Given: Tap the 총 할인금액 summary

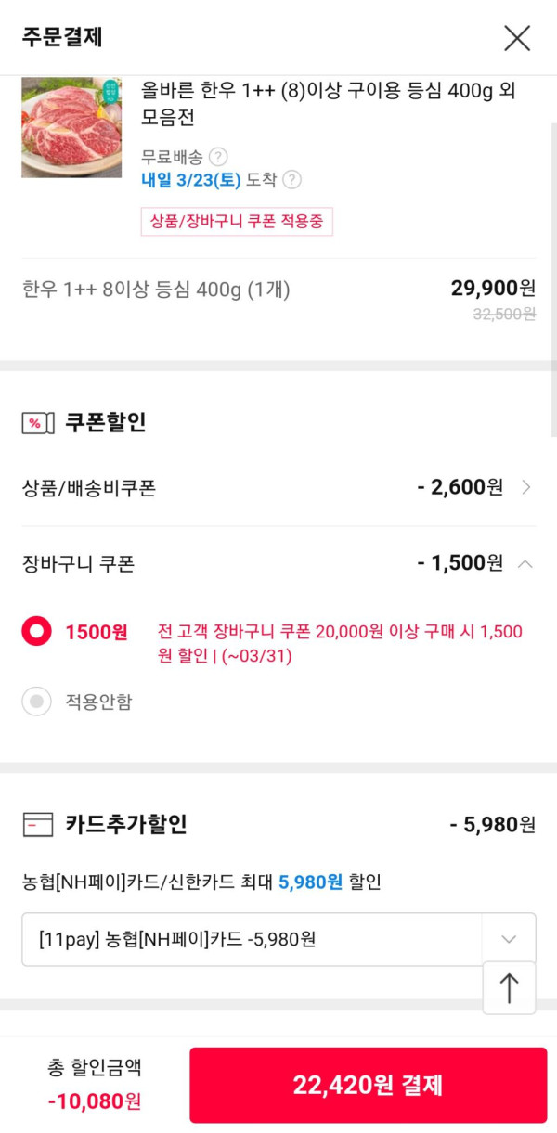Looking at the screenshot, I should coord(95,1084).
